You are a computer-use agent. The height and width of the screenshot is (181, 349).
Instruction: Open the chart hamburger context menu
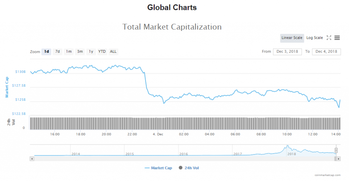[337, 38]
